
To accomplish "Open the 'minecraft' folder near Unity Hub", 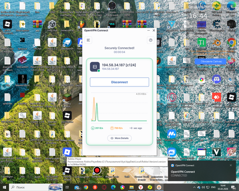I will tap(67, 26).
